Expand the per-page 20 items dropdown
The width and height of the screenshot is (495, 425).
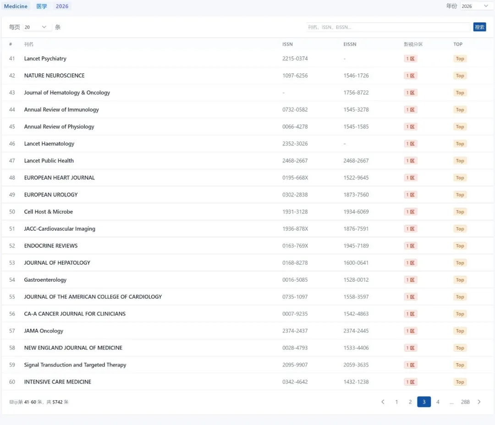click(x=36, y=27)
